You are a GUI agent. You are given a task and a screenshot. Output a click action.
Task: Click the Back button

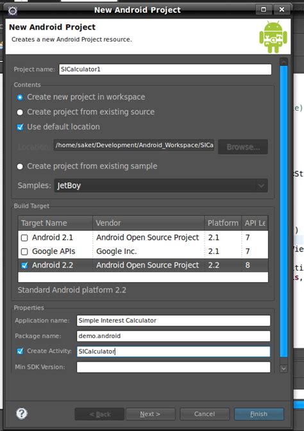99,414
